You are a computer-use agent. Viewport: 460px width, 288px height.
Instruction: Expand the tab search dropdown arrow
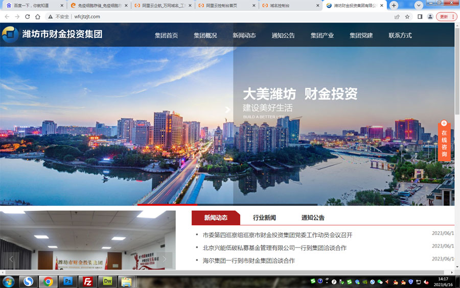pyautogui.click(x=419, y=5)
